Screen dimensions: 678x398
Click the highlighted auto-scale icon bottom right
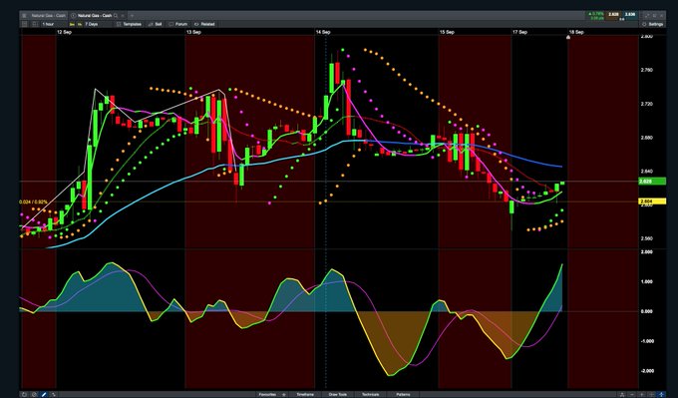pos(661,395)
